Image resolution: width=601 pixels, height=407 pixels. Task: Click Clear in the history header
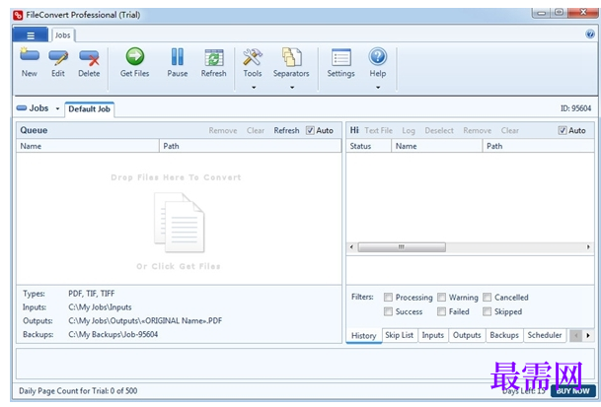pyautogui.click(x=510, y=130)
